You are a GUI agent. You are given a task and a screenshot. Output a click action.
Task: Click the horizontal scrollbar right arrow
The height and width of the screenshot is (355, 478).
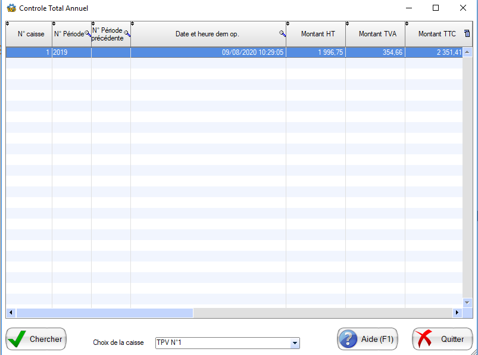click(457, 313)
